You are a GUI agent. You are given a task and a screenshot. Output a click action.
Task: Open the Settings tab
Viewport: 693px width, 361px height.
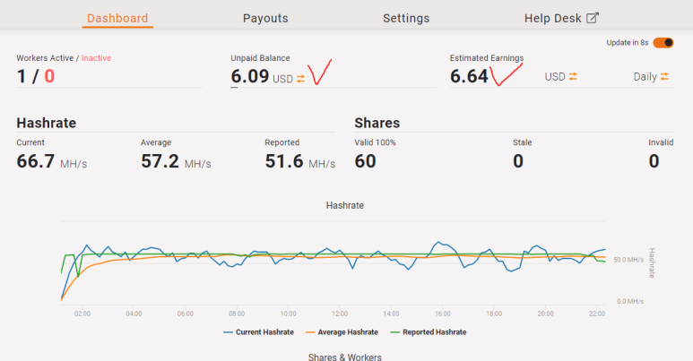(406, 18)
